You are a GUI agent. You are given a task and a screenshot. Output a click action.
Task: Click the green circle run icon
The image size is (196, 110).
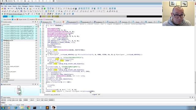click(44, 9)
